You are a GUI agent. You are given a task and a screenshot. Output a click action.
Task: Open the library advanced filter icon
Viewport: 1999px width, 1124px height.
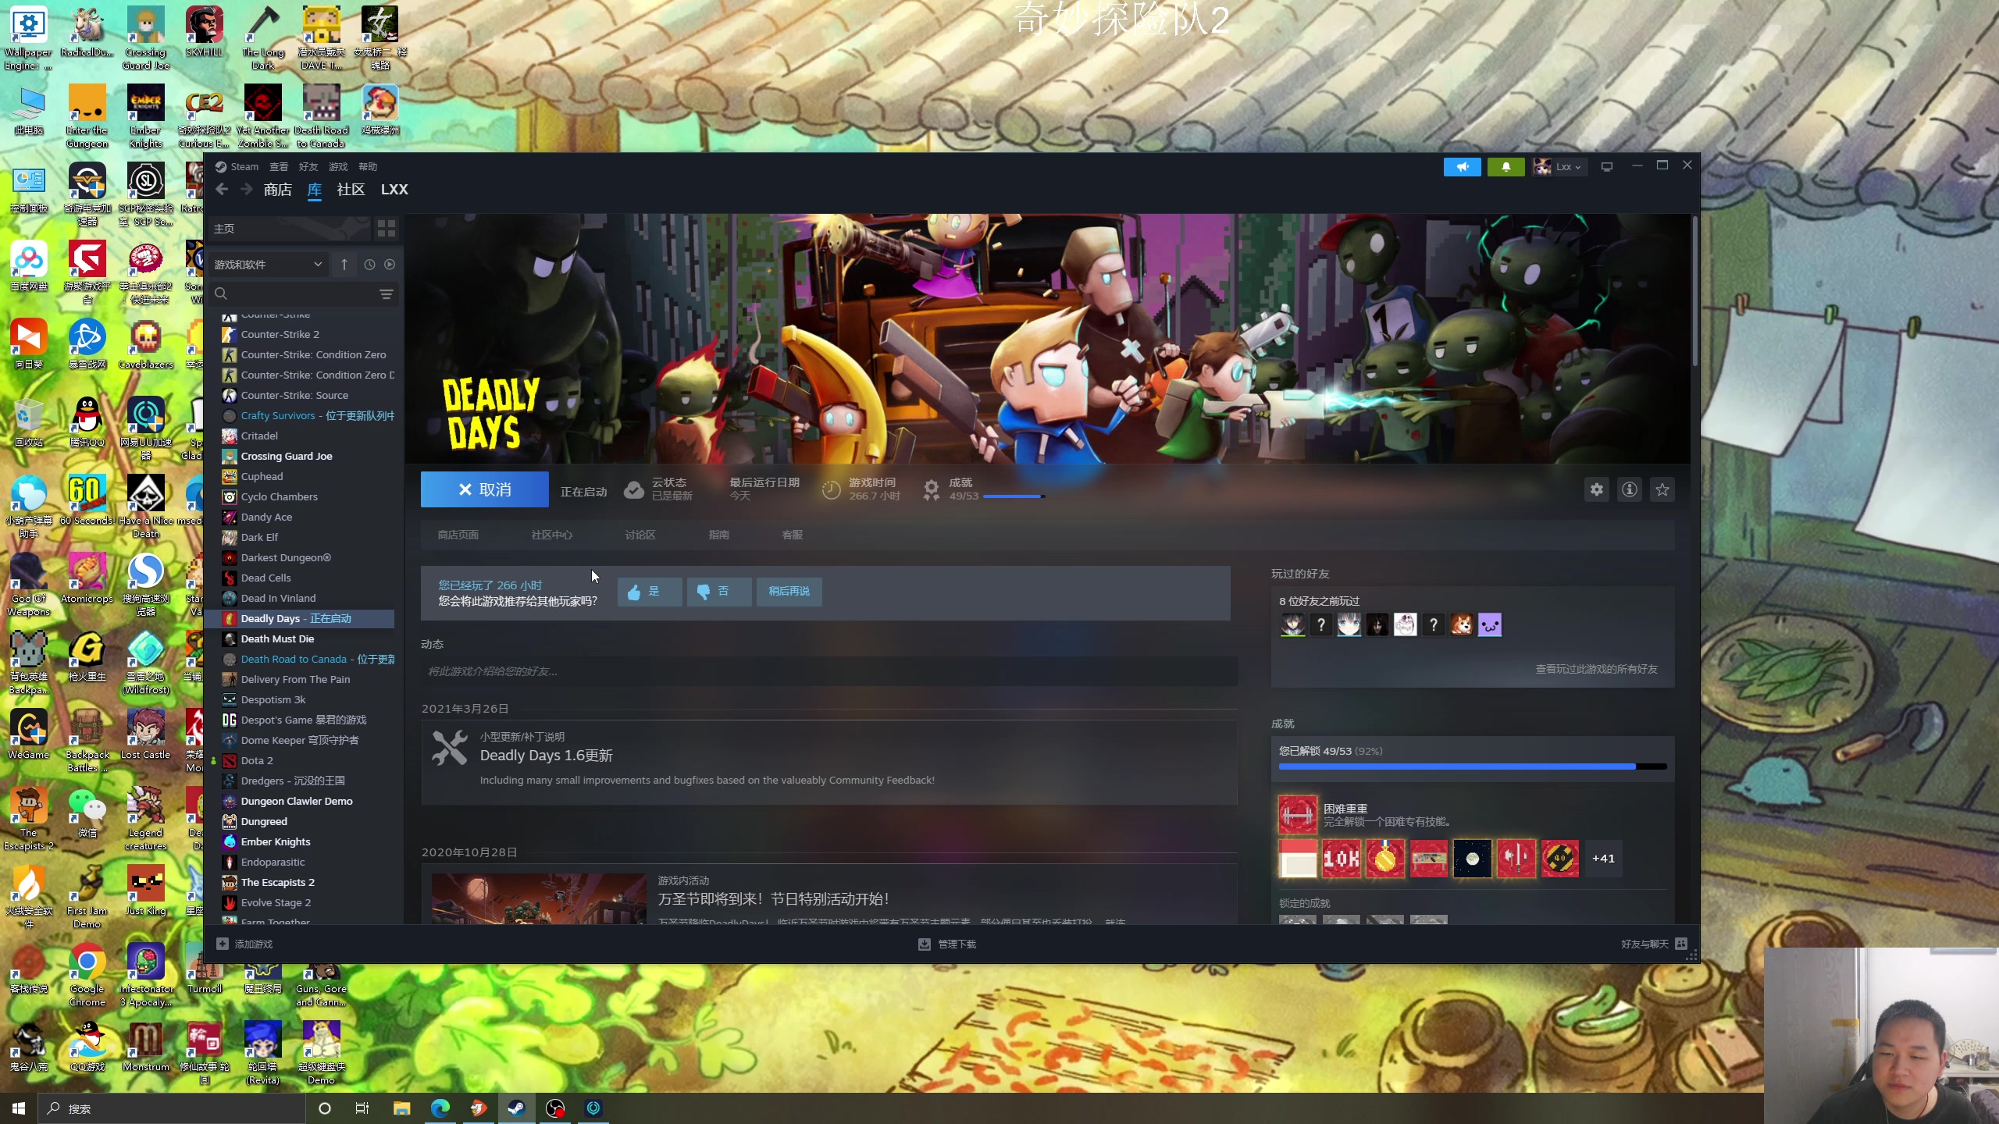pyautogui.click(x=386, y=293)
